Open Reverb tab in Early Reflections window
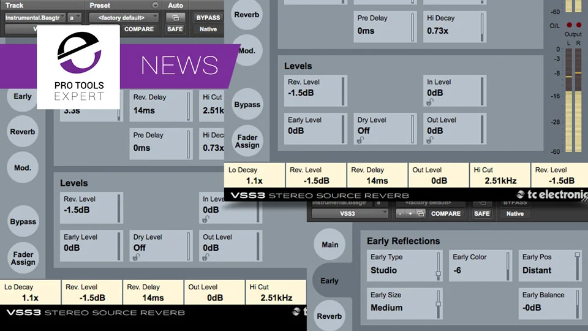This screenshot has height=331, width=588. [x=330, y=316]
